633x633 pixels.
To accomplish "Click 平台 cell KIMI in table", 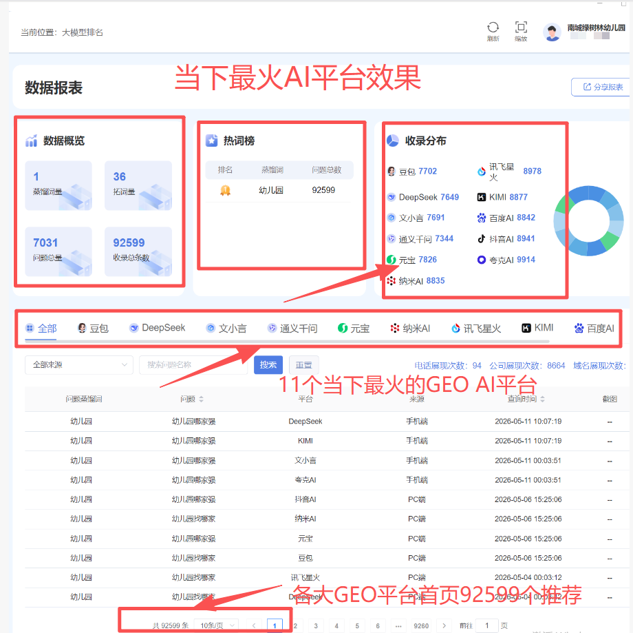I will click(x=305, y=441).
